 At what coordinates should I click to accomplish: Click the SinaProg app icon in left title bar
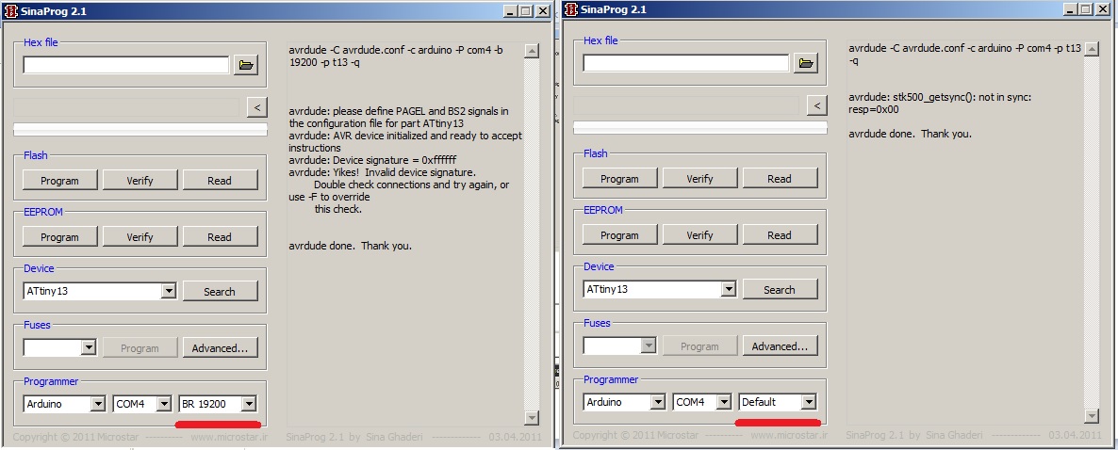coord(11,9)
